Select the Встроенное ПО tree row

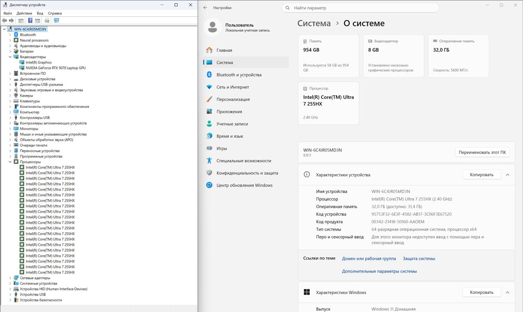point(33,74)
